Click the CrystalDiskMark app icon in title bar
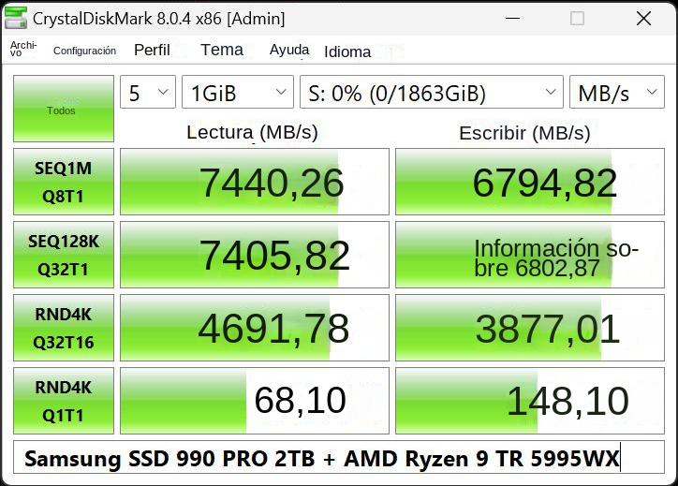Image resolution: width=678 pixels, height=486 pixels. [x=16, y=18]
